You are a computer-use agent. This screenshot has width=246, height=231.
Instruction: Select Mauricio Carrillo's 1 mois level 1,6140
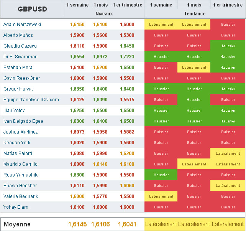point(100,164)
